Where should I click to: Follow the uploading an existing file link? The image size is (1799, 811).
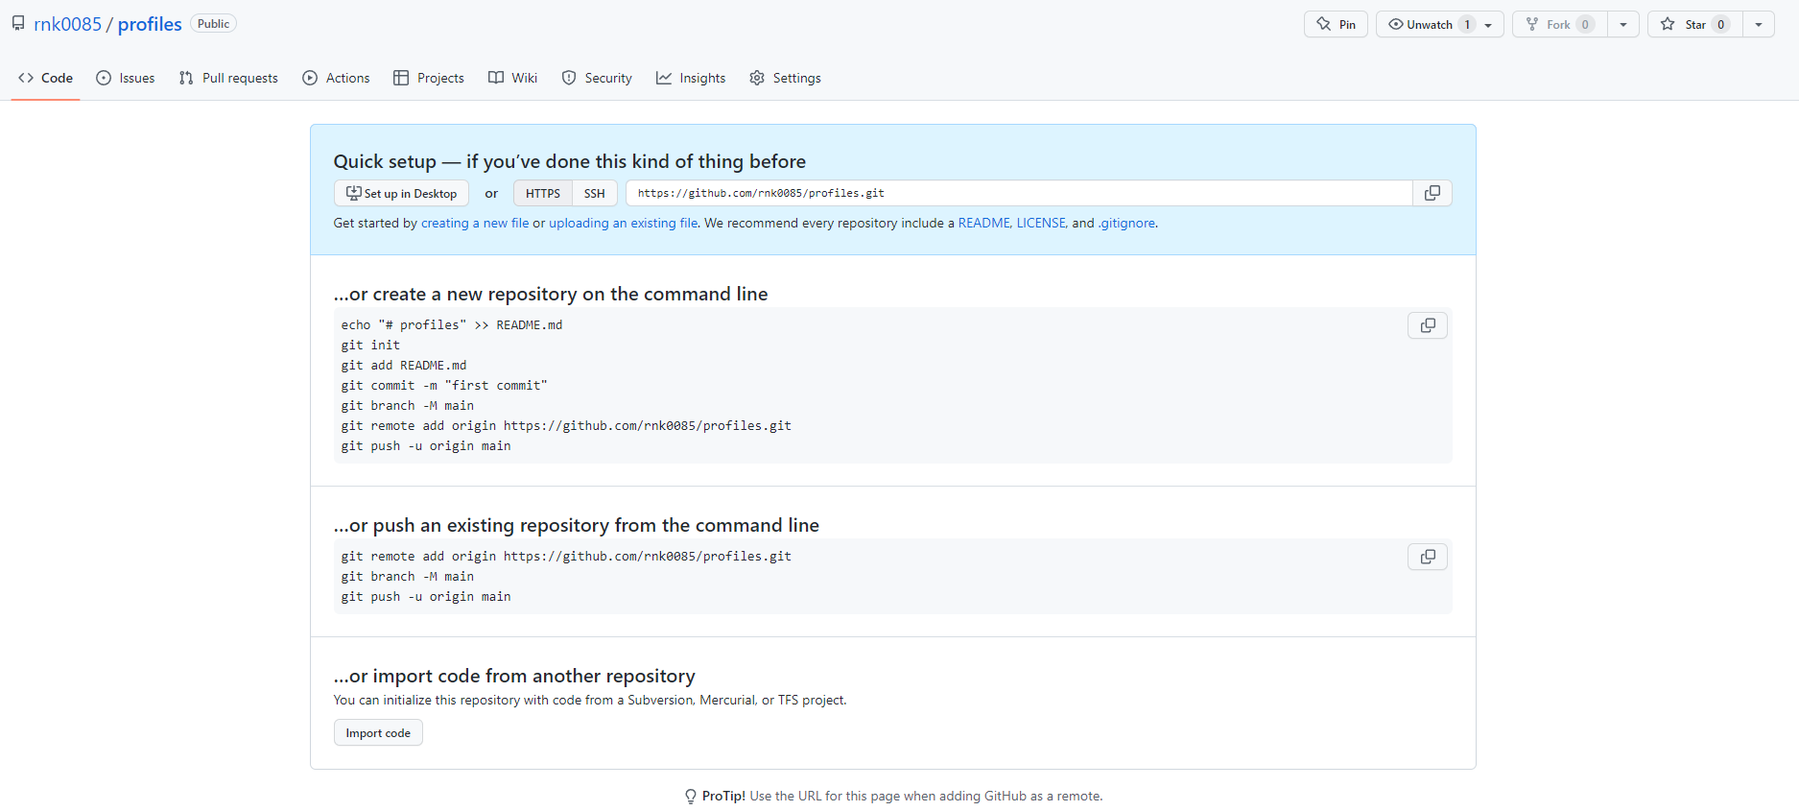tap(624, 223)
